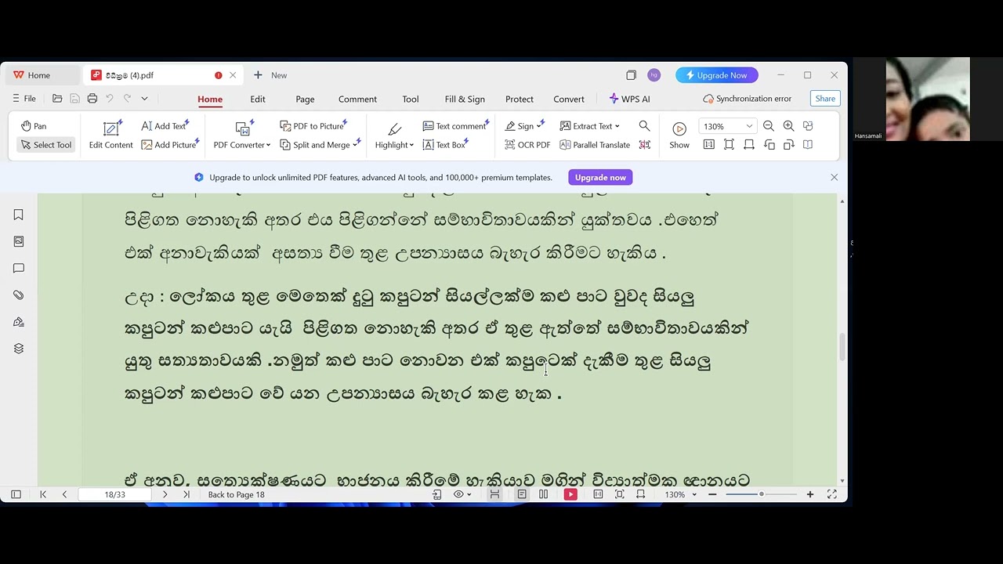Open the Protect tab
Image resolution: width=1003 pixels, height=564 pixels.
click(520, 99)
